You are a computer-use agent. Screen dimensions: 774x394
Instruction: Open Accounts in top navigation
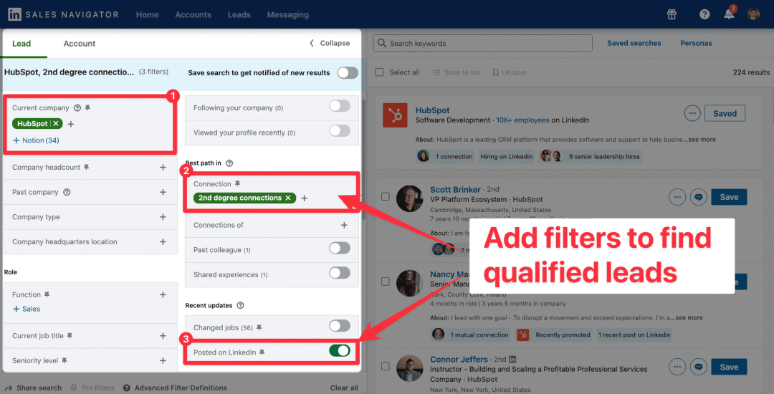pos(193,15)
